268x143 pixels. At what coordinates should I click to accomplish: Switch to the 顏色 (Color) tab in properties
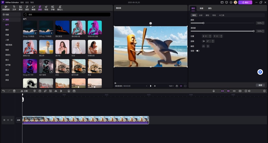click(x=210, y=8)
